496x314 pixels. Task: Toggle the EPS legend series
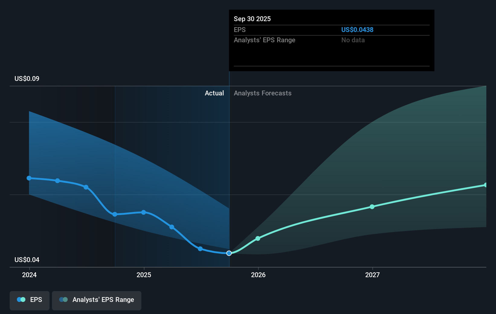point(30,300)
